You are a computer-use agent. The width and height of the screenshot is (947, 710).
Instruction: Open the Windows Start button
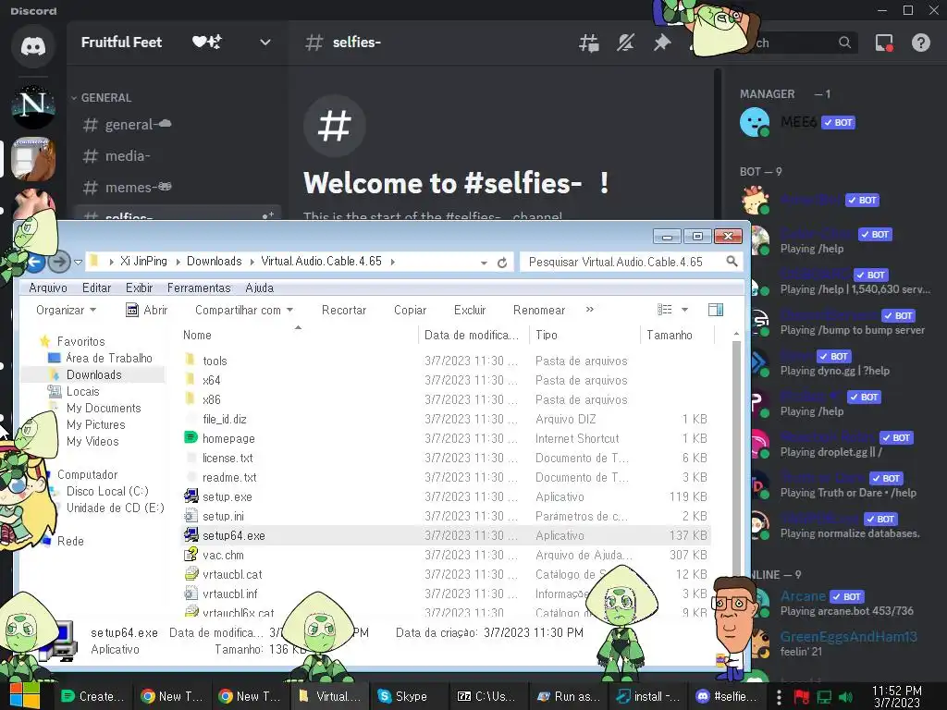[23, 694]
